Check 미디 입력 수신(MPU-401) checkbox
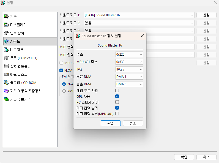The width and height of the screenshot is (219, 163). pos(117,114)
